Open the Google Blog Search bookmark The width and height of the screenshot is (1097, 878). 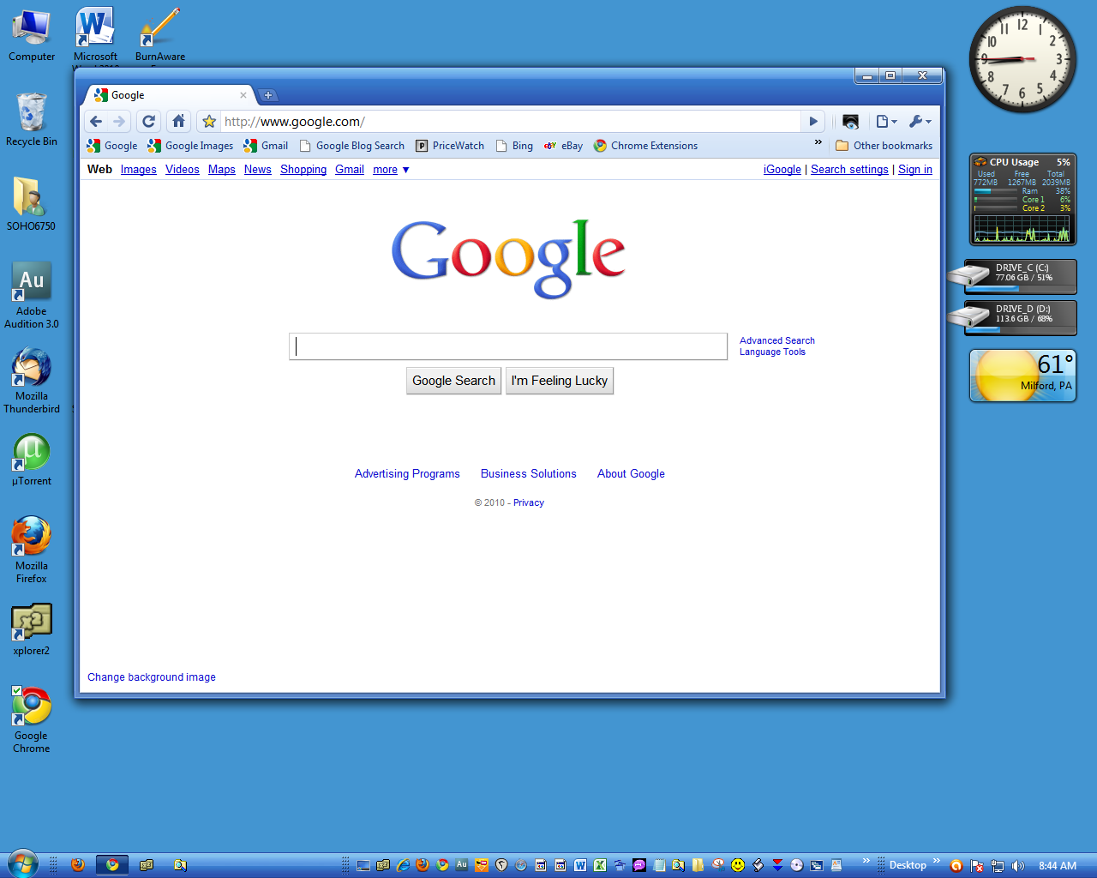coord(351,146)
